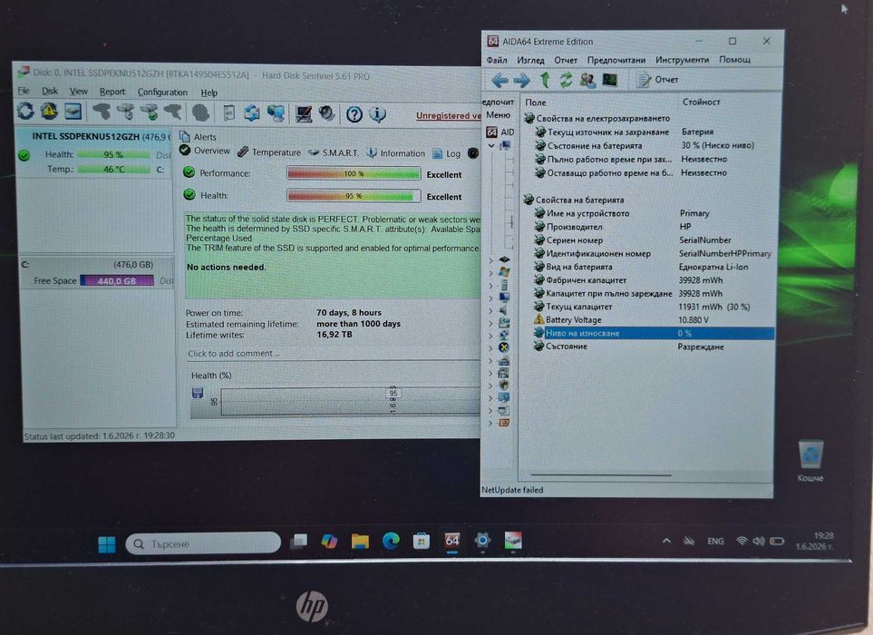Click the AIDA64 back arrow
This screenshot has width=873, height=635.
tap(500, 80)
